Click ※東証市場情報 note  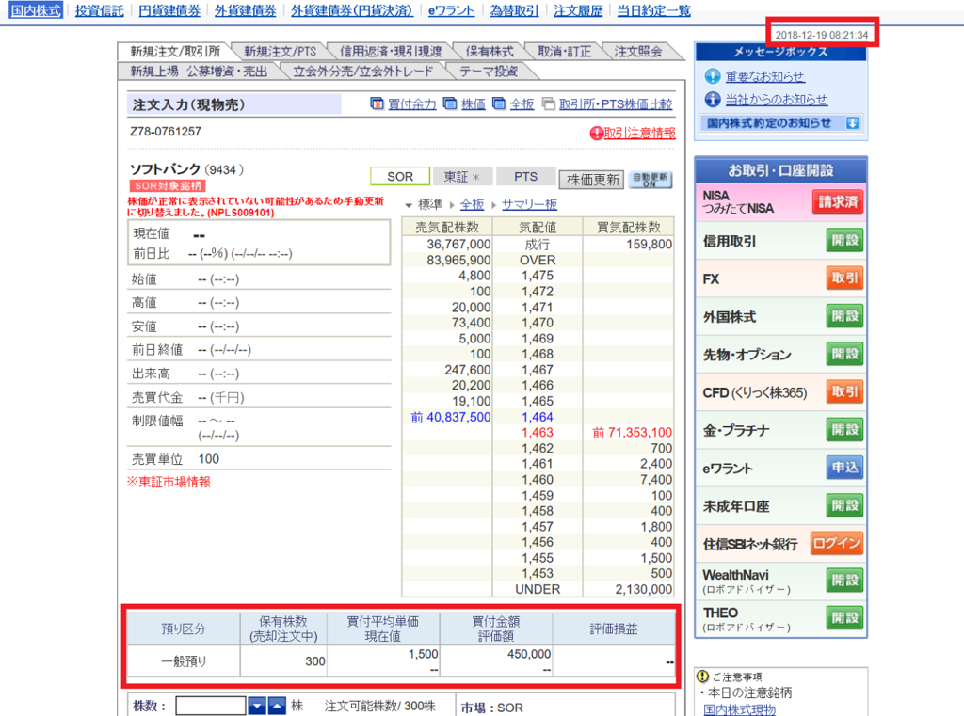(x=169, y=482)
